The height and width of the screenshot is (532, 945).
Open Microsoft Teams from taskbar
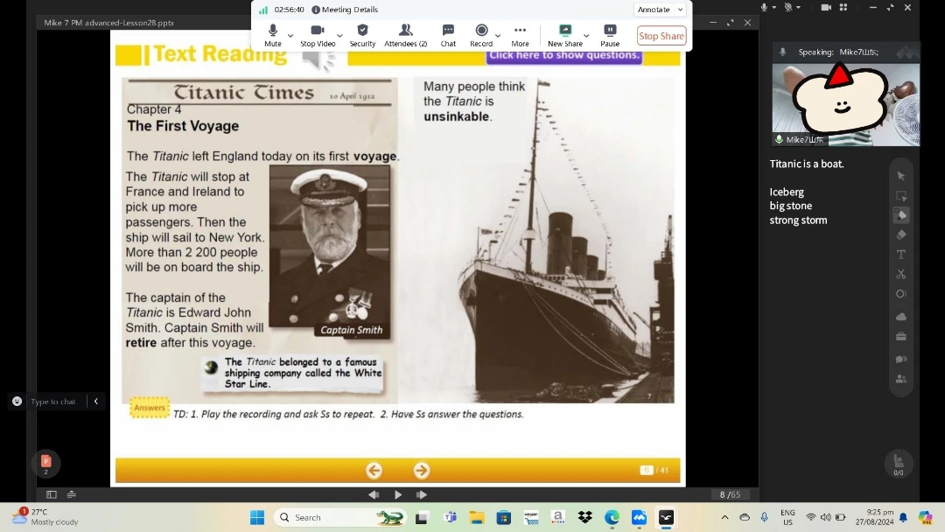pos(451,517)
